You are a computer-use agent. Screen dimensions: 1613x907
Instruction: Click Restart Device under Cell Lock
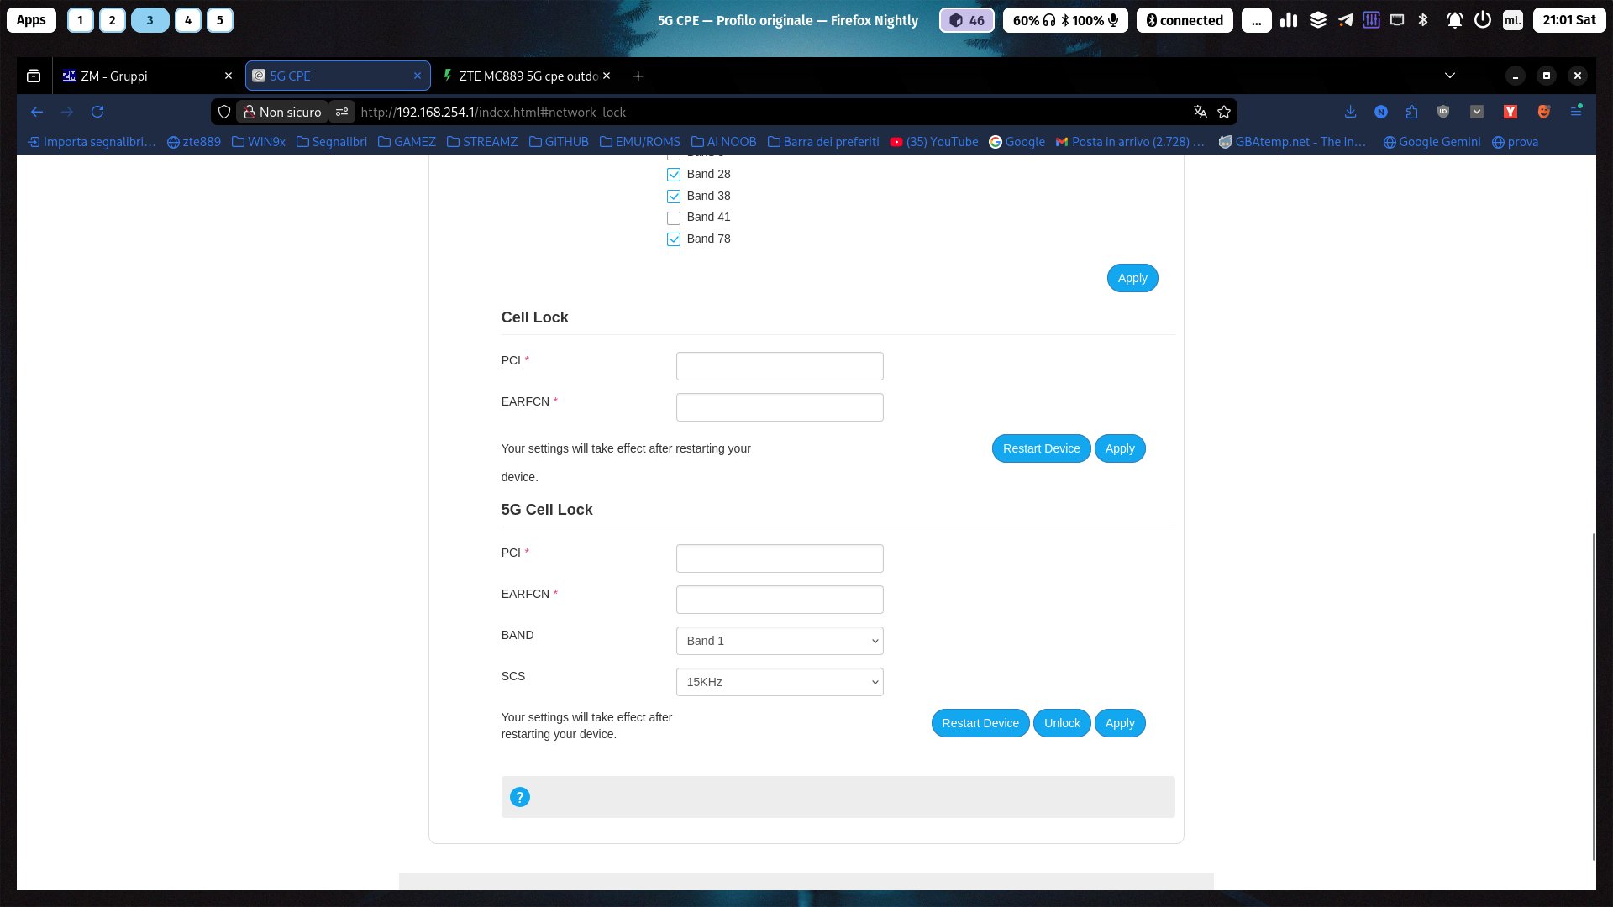[x=1040, y=448]
